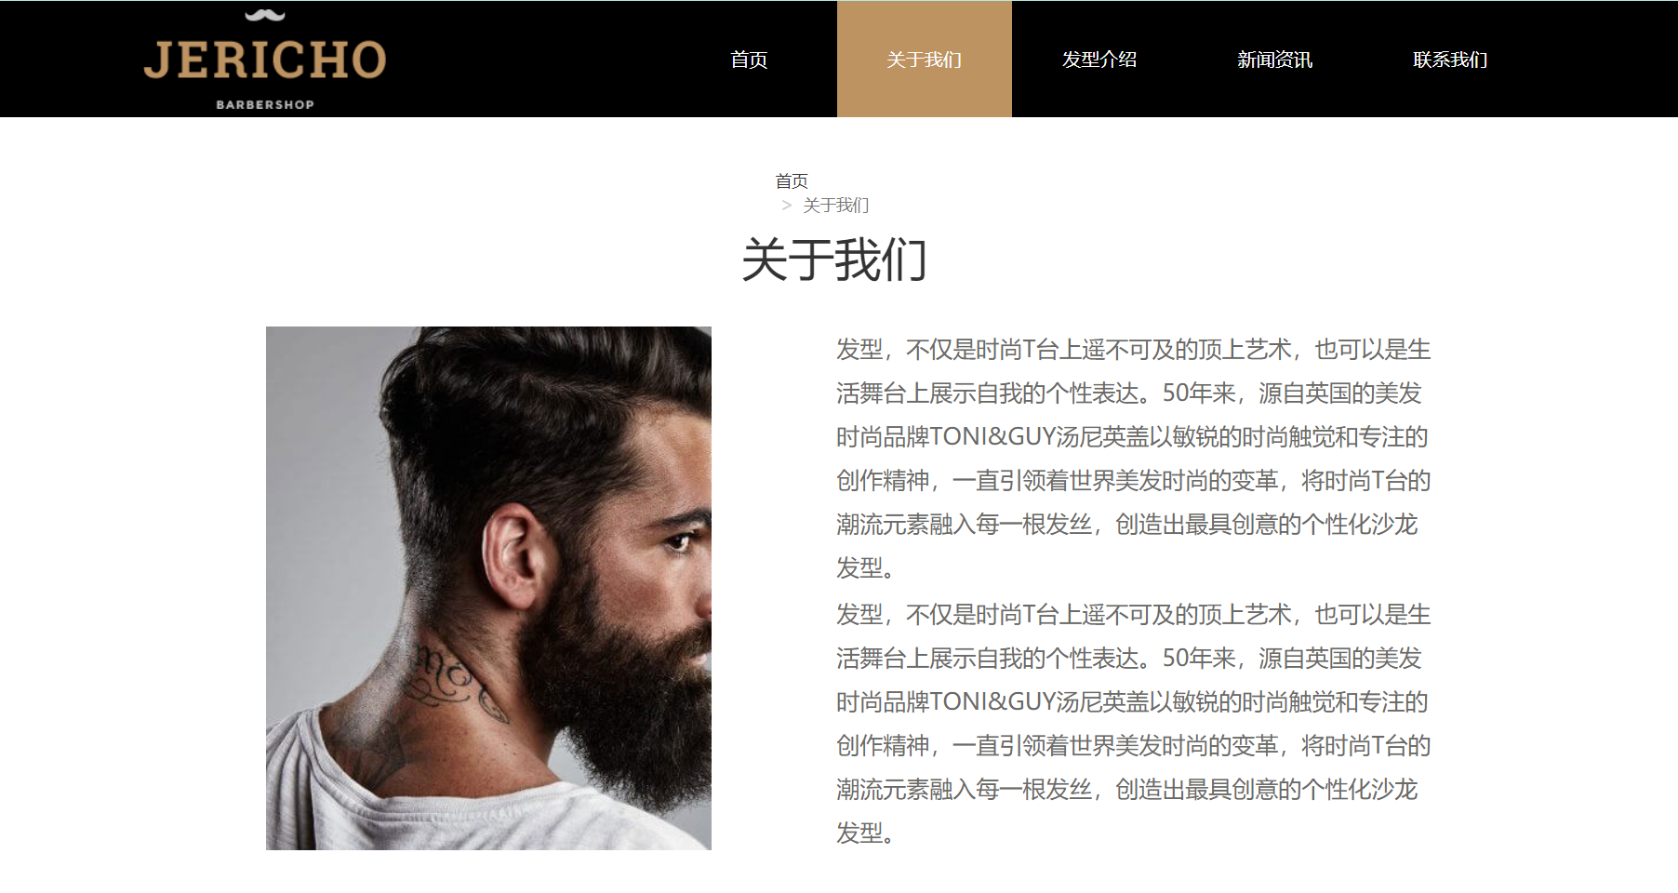Navigate to 联系我们 in the top menu
This screenshot has height=893, width=1678.
pyautogui.click(x=1450, y=60)
